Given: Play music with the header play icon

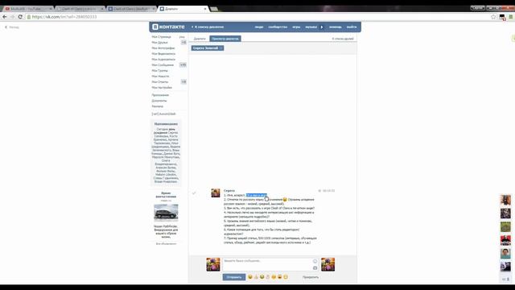Looking at the screenshot, I should (322, 27).
